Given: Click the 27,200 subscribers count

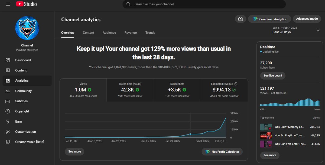Looking at the screenshot, I should click(266, 63).
